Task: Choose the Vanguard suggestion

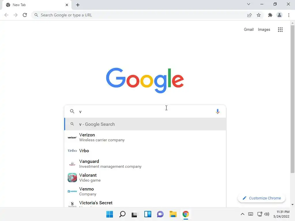Action: pos(145,164)
